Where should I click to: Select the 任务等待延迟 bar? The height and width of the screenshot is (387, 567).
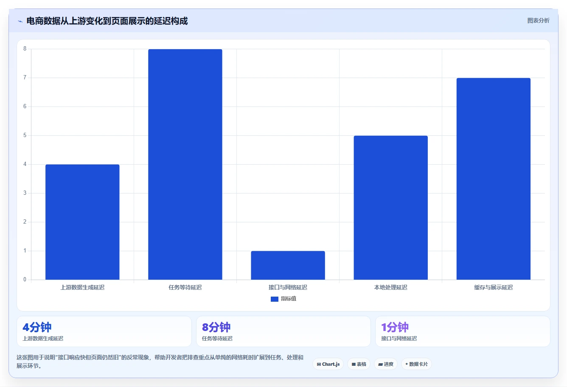185,164
